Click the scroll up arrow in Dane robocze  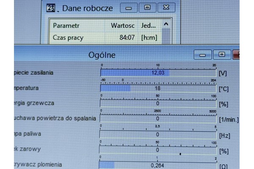166,24
